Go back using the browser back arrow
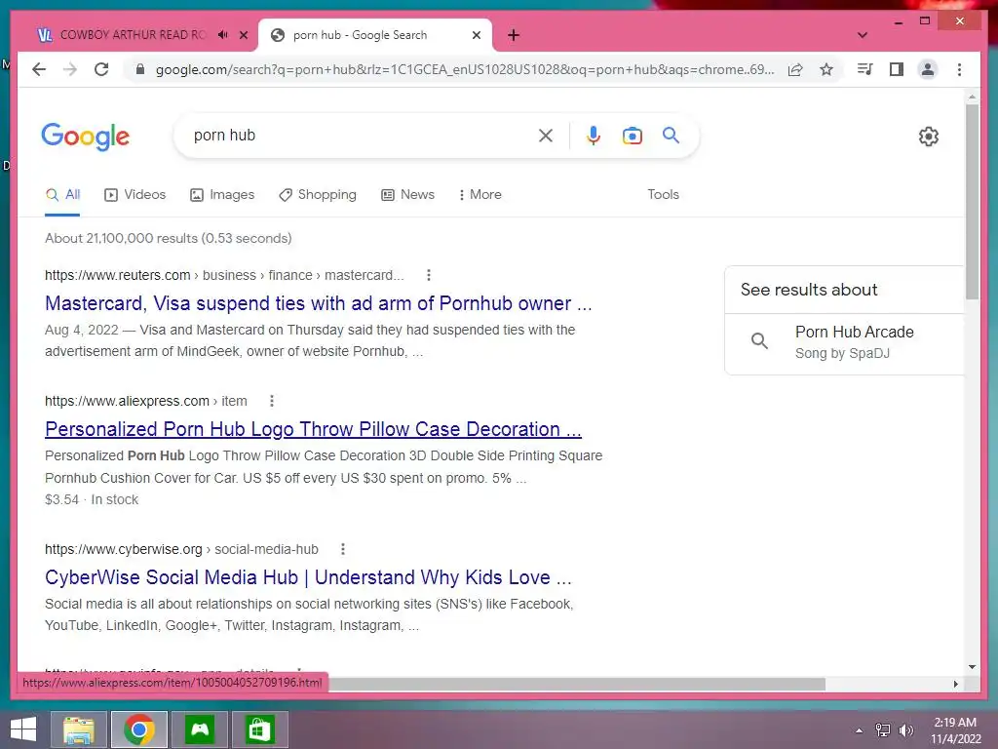Viewport: 998px width, 749px height. tap(39, 69)
